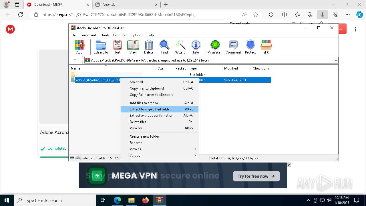366x206 pixels.
Task: Choose Extract to a specified folder
Action: pyautogui.click(x=159, y=109)
